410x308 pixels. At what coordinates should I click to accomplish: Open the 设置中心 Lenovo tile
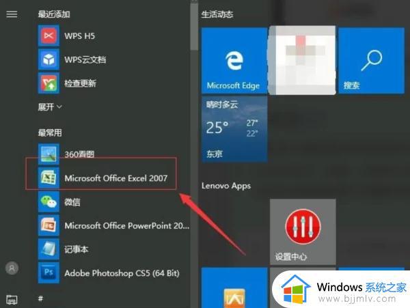[x=303, y=232]
